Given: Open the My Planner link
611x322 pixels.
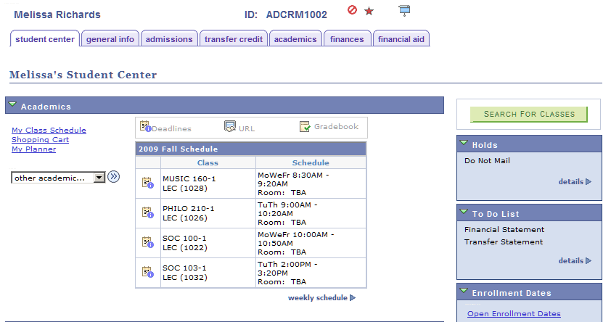Looking at the screenshot, I should 33,149.
